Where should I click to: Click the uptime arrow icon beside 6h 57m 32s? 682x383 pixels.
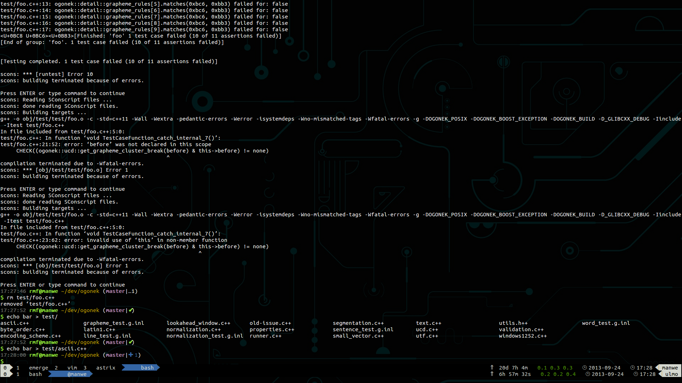coord(492,374)
